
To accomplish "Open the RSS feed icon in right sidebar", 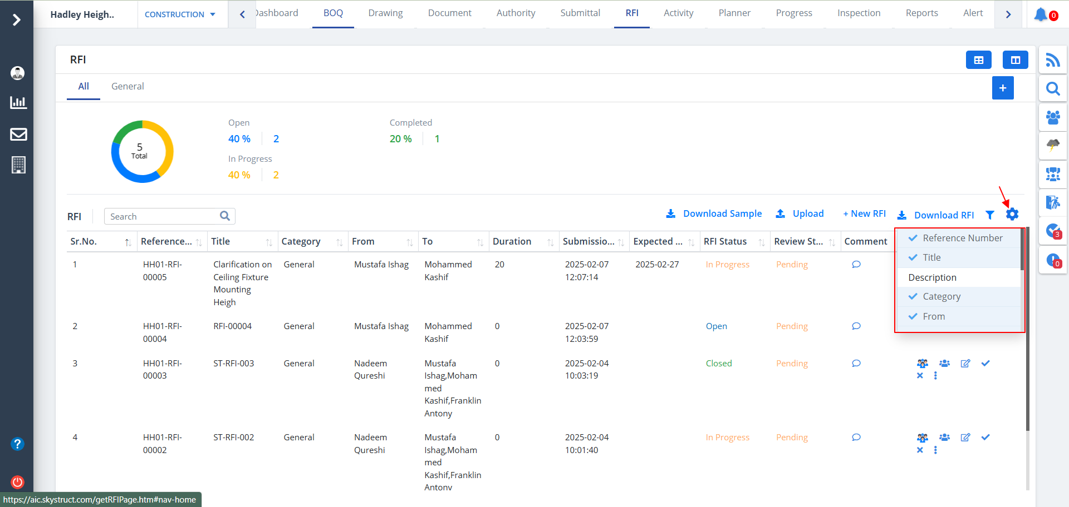I will (x=1052, y=60).
